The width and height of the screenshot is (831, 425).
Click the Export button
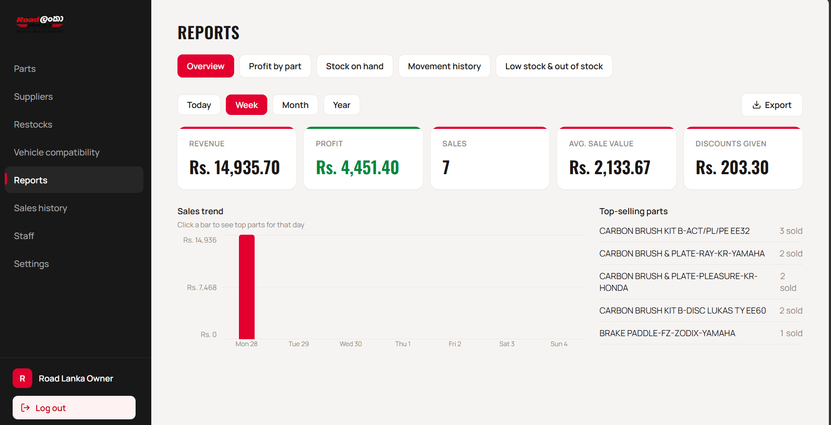[x=772, y=105]
